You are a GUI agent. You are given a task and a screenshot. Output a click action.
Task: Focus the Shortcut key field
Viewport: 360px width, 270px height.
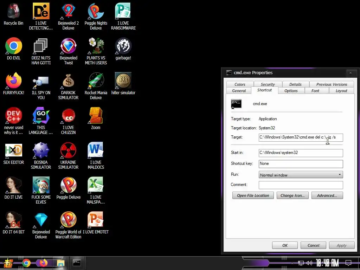[x=301, y=164]
